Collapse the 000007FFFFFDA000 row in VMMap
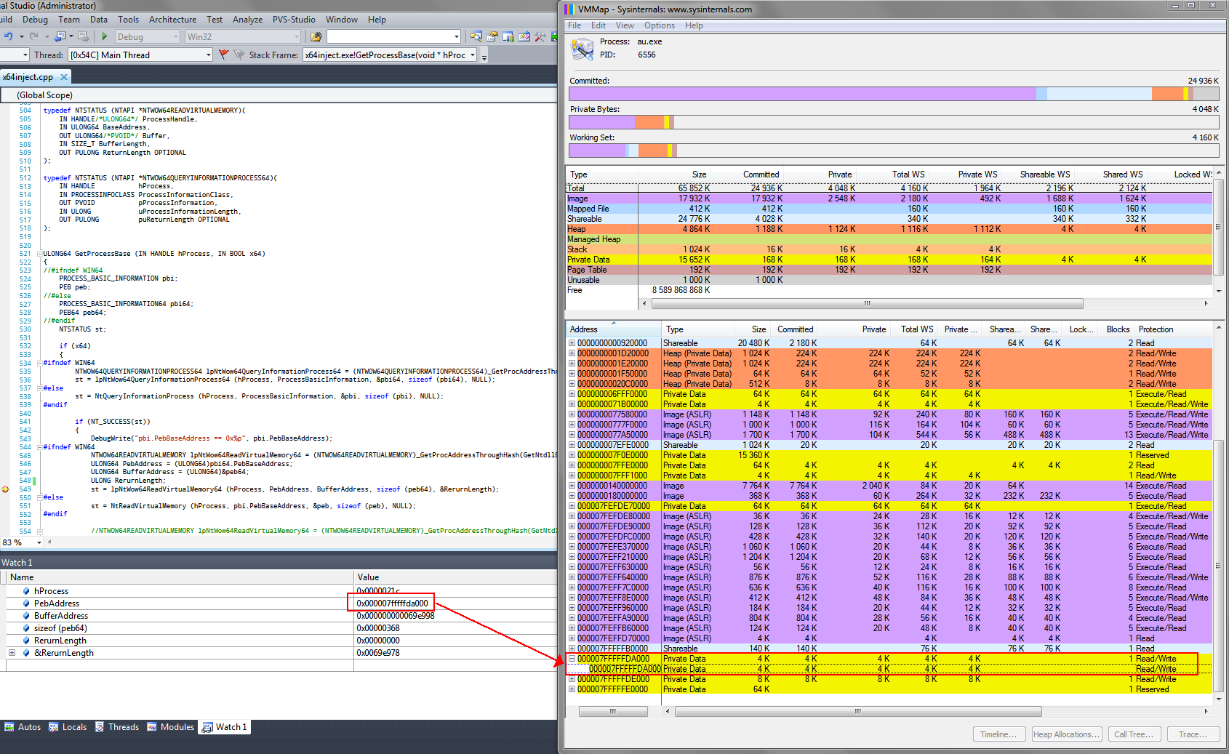The height and width of the screenshot is (754, 1229). pyautogui.click(x=572, y=659)
